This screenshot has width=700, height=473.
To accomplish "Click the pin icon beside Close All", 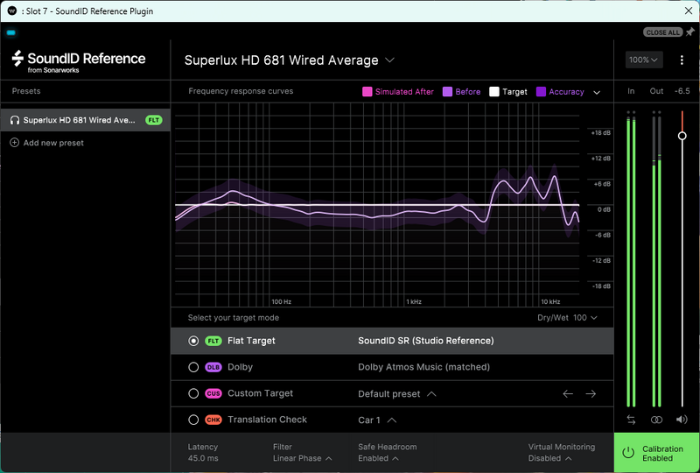I will (x=690, y=32).
